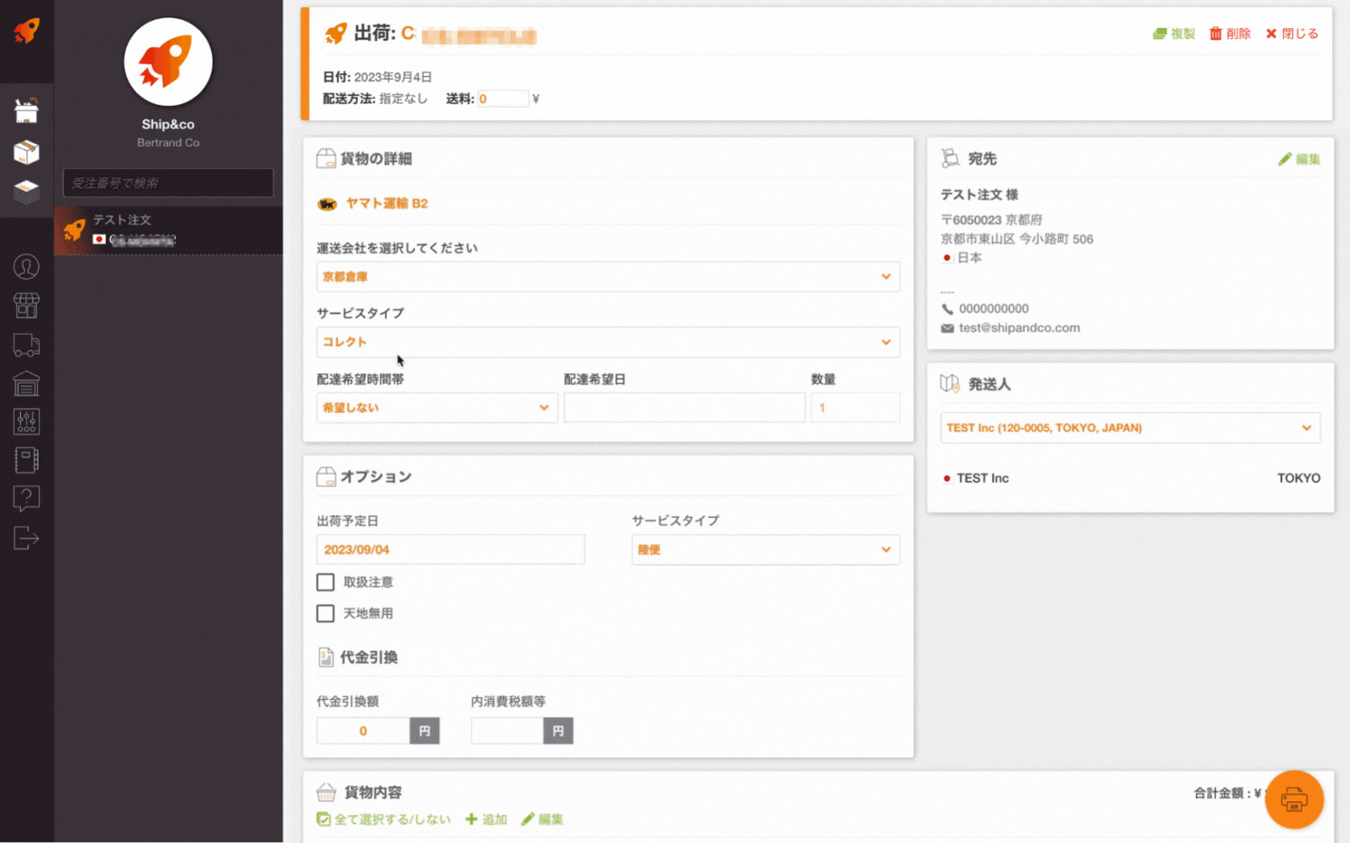
Task: Click the logout icon in sidebar
Action: click(27, 538)
